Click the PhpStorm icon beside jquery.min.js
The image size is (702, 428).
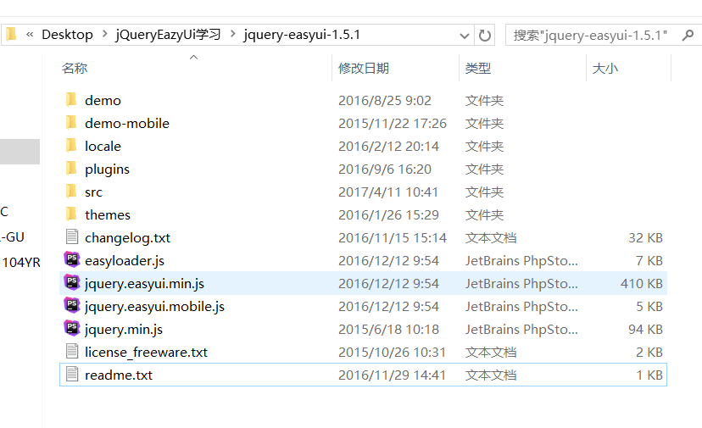coord(71,328)
